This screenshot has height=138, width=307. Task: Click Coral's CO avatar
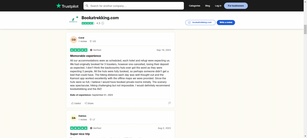(74, 40)
